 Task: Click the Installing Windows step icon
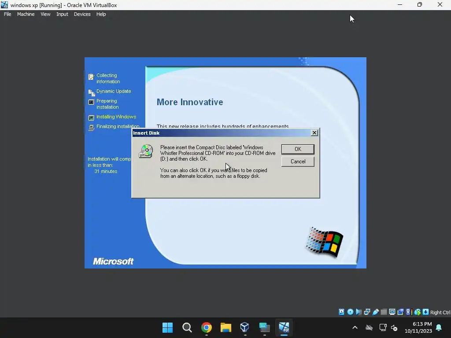91,118
